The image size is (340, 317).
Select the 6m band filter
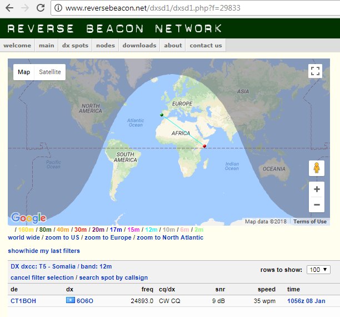pos(184,230)
